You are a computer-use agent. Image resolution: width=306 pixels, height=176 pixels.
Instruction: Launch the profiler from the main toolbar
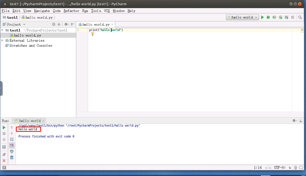(281, 17)
